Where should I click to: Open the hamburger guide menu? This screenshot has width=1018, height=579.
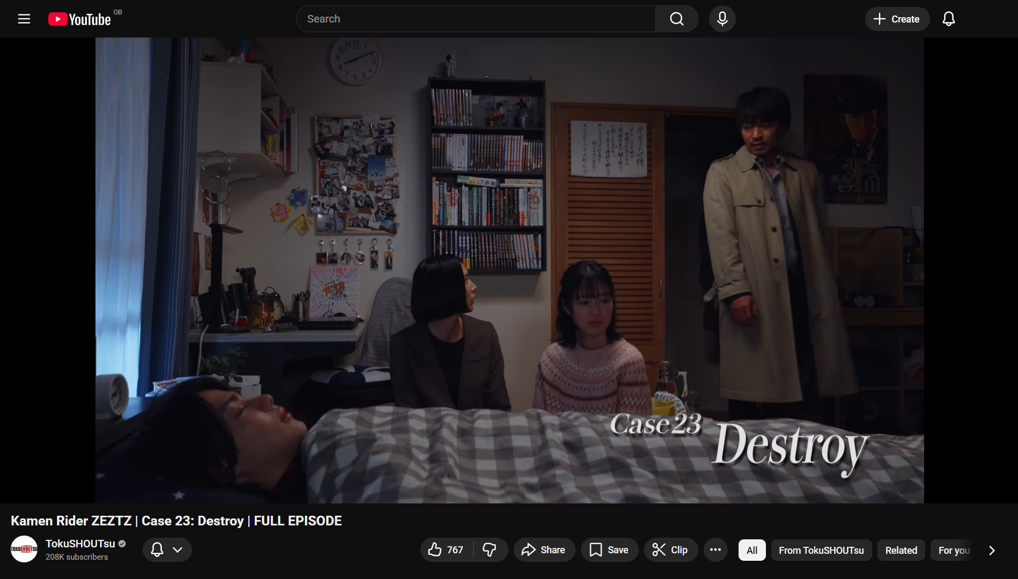pos(24,19)
